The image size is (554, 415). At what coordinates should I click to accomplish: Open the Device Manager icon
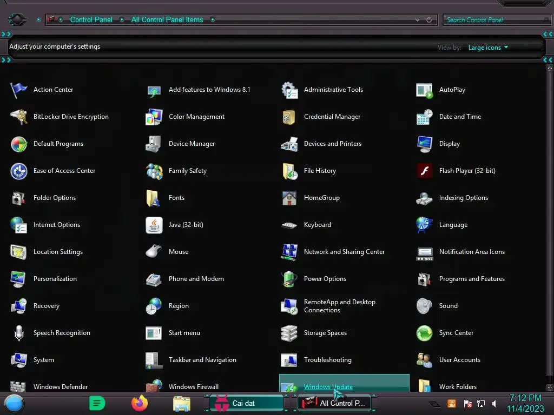[x=154, y=144]
